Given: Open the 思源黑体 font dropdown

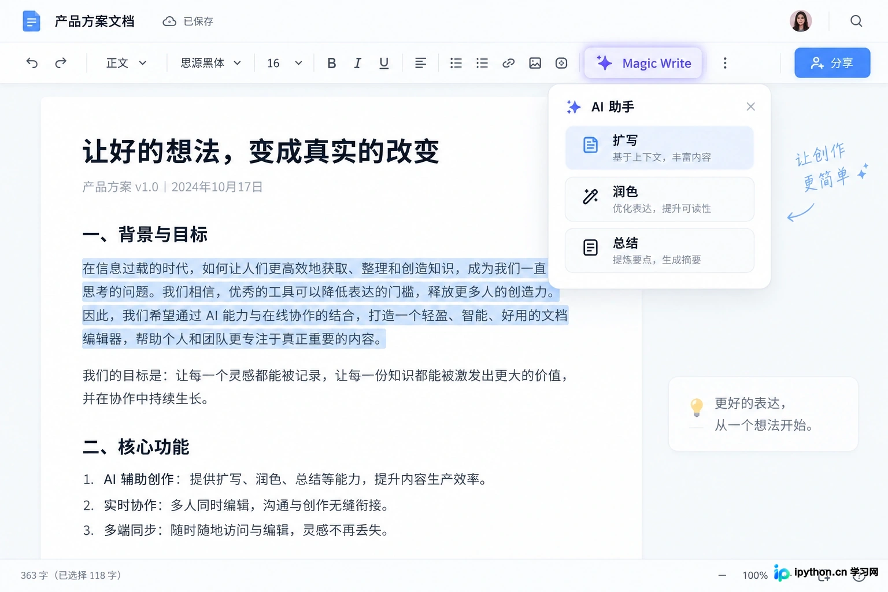Looking at the screenshot, I should (211, 63).
